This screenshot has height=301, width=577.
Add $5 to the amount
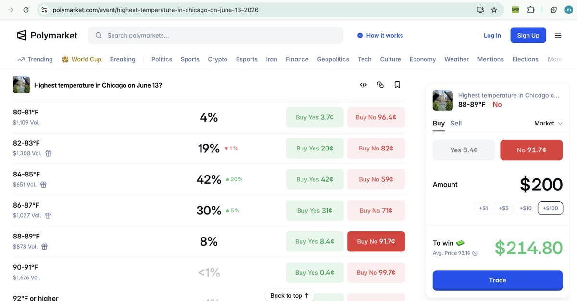(x=503, y=208)
